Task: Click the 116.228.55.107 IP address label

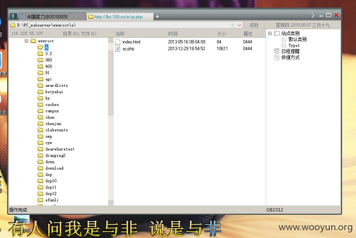Action: (x=27, y=33)
